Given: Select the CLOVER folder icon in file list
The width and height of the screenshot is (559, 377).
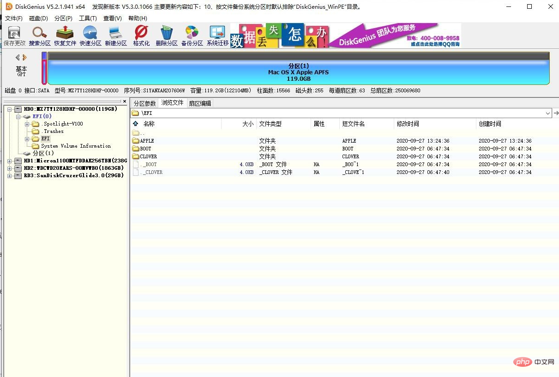Looking at the screenshot, I should tap(136, 156).
